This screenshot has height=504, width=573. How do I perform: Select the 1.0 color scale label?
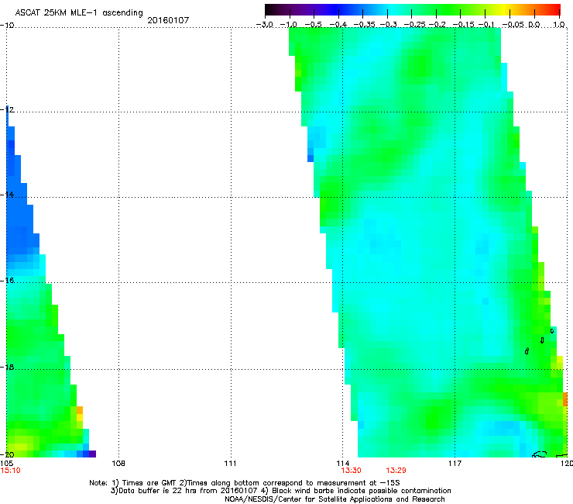tap(559, 25)
